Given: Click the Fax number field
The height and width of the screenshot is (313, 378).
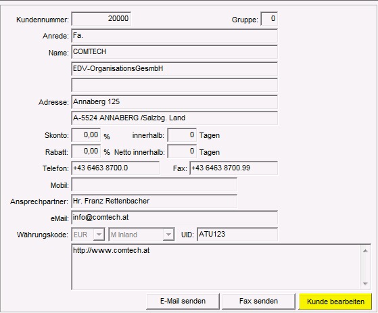Looking at the screenshot, I should [x=233, y=168].
